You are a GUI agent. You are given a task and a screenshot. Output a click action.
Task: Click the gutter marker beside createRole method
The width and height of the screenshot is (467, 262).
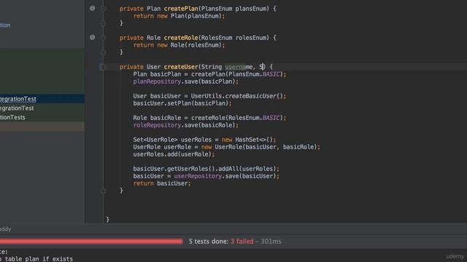(93, 37)
